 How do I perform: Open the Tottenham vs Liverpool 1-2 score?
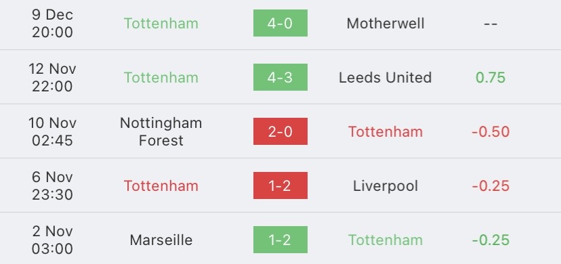click(280, 185)
